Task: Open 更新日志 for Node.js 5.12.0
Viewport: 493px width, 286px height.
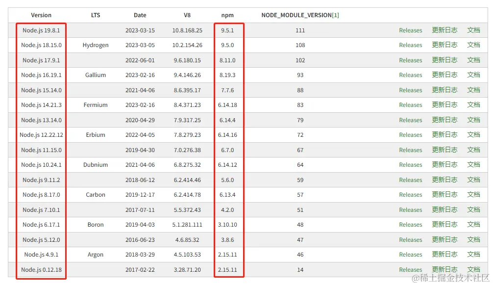Action: 444,239
